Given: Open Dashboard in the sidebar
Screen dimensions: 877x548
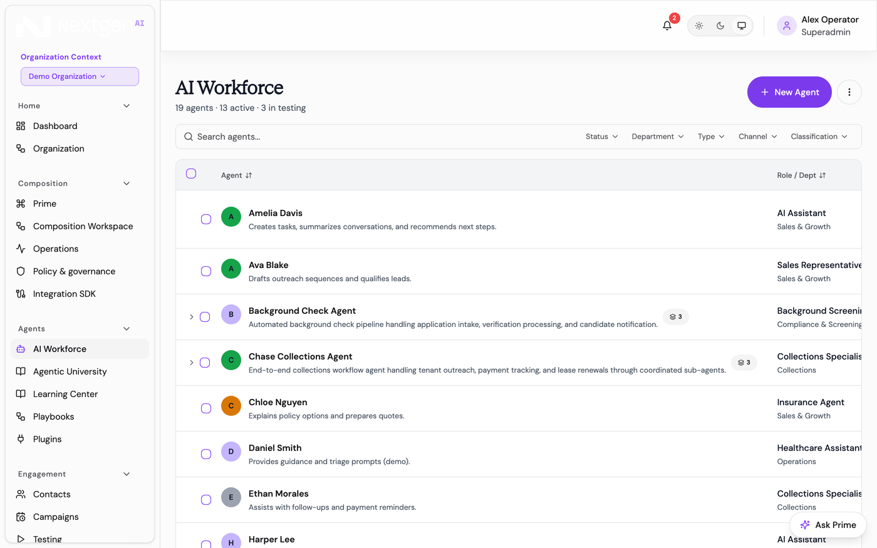Looking at the screenshot, I should click(x=80, y=126).
